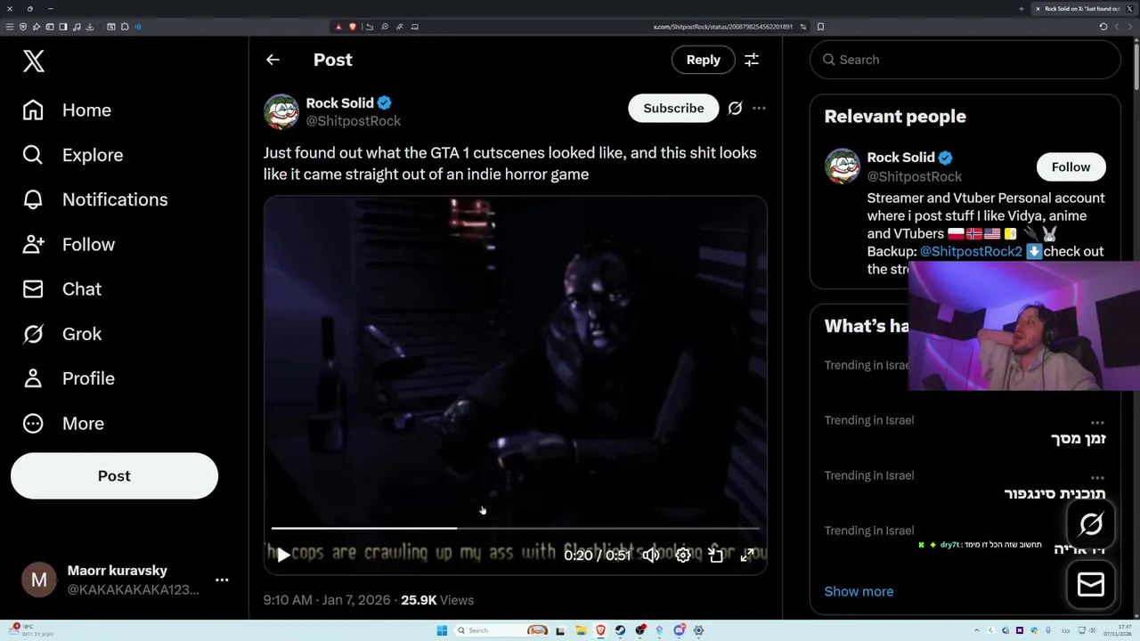Open Notifications in sidebar
Screen dimensions: 1140x641
(x=95, y=199)
